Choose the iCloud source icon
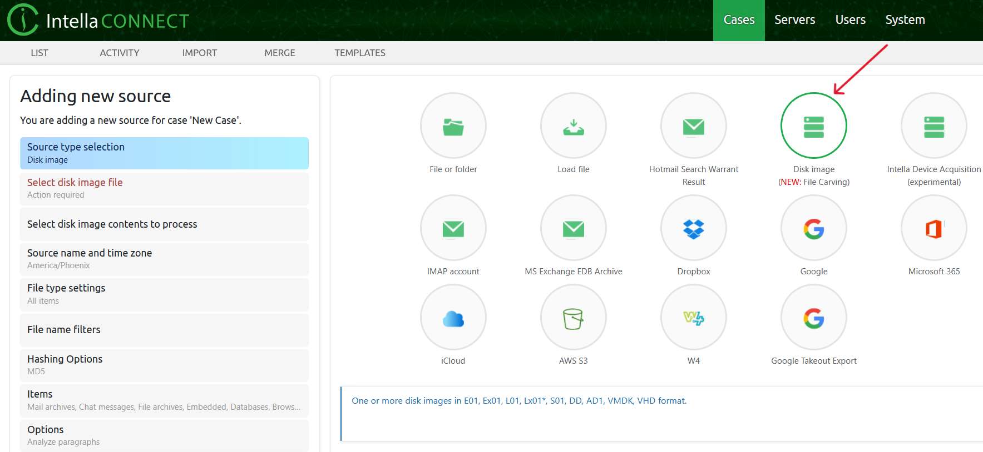 click(x=453, y=318)
